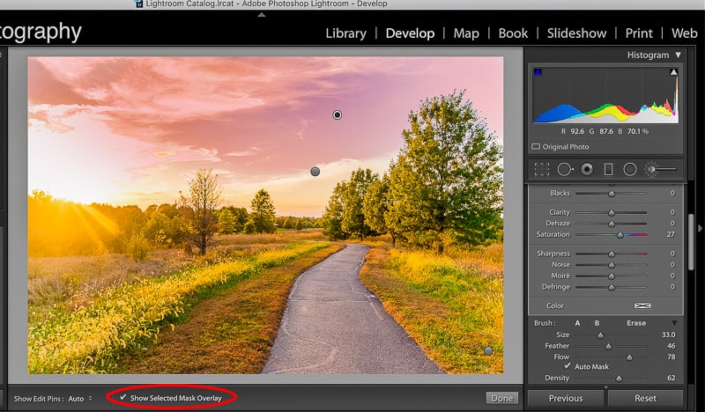Click the Blacks slider handle

(612, 194)
